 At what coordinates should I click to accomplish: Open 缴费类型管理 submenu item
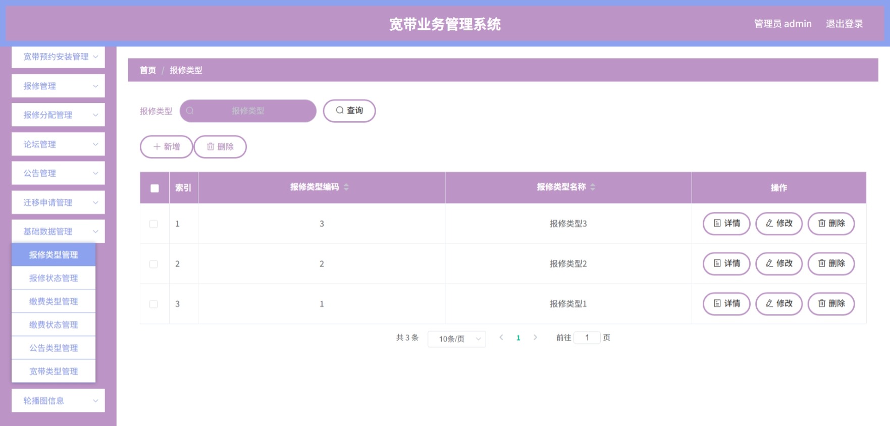point(54,301)
